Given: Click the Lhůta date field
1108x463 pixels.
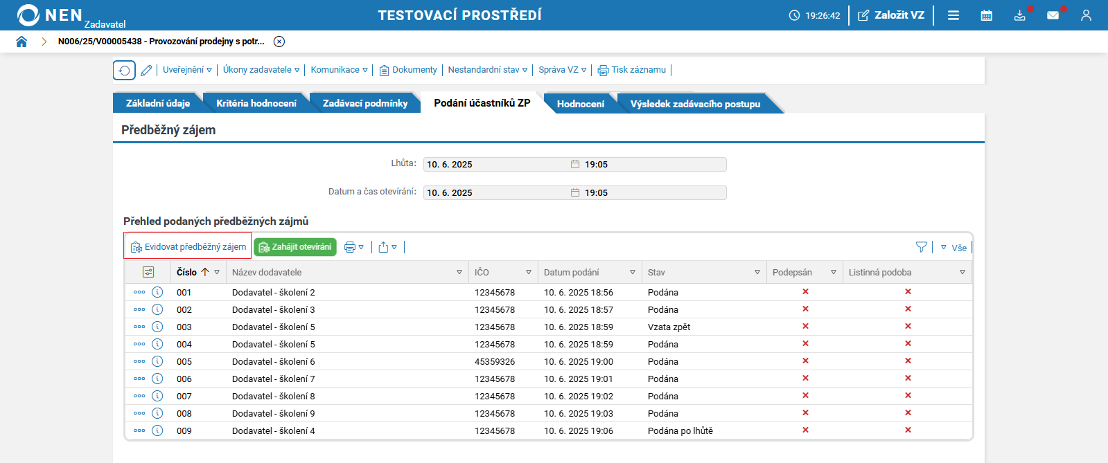Looking at the screenshot, I should tap(495, 164).
